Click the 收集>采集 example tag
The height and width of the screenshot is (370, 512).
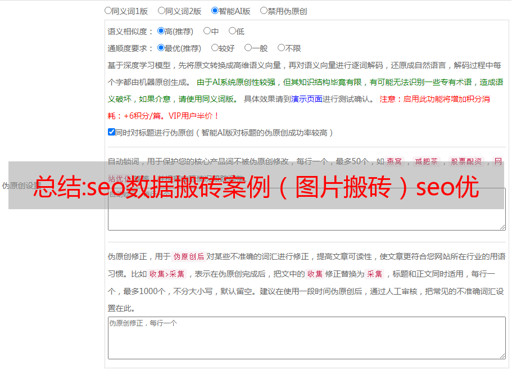click(x=167, y=274)
